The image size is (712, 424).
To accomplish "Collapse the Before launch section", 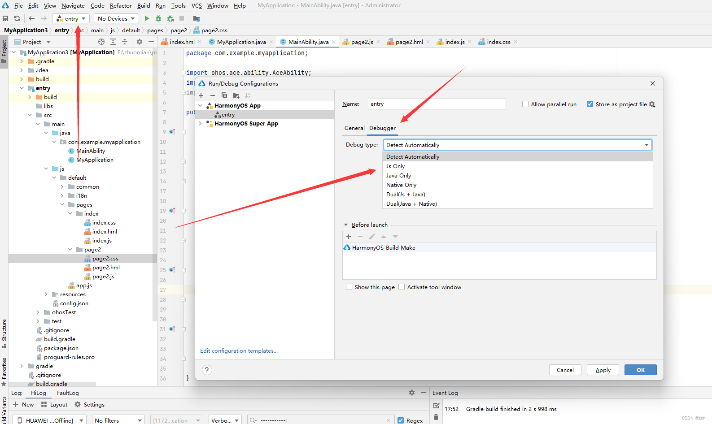I will point(346,225).
